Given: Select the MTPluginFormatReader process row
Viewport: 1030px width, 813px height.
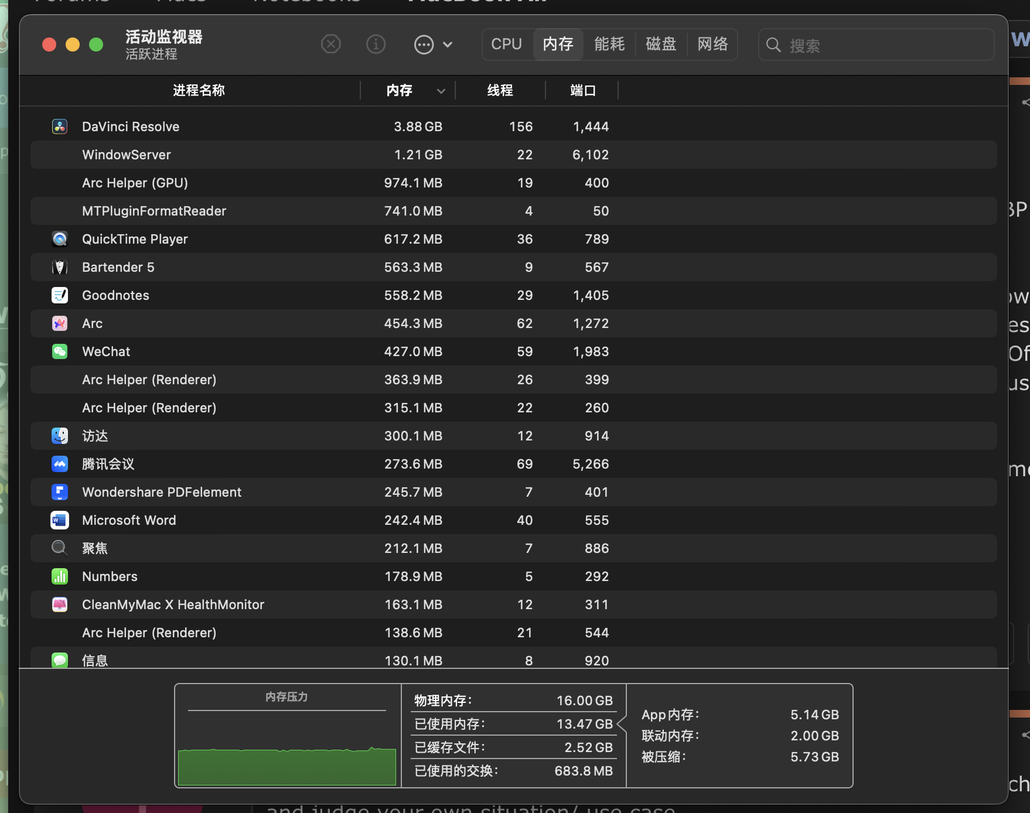Looking at the screenshot, I should (514, 211).
